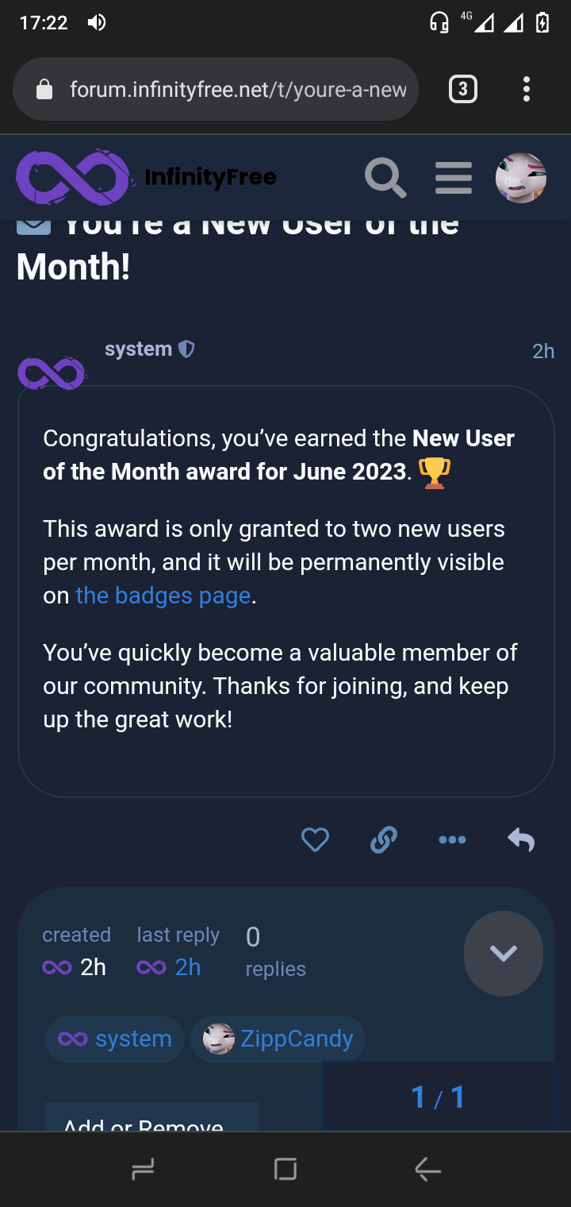This screenshot has width=571, height=1207.
Task: Reply to the post with arrow icon
Action: 521,839
